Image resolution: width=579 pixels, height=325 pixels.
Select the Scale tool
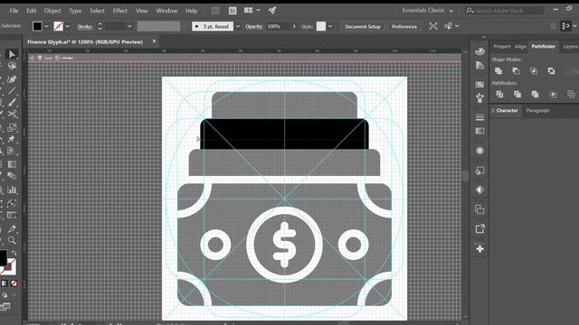tap(12, 127)
